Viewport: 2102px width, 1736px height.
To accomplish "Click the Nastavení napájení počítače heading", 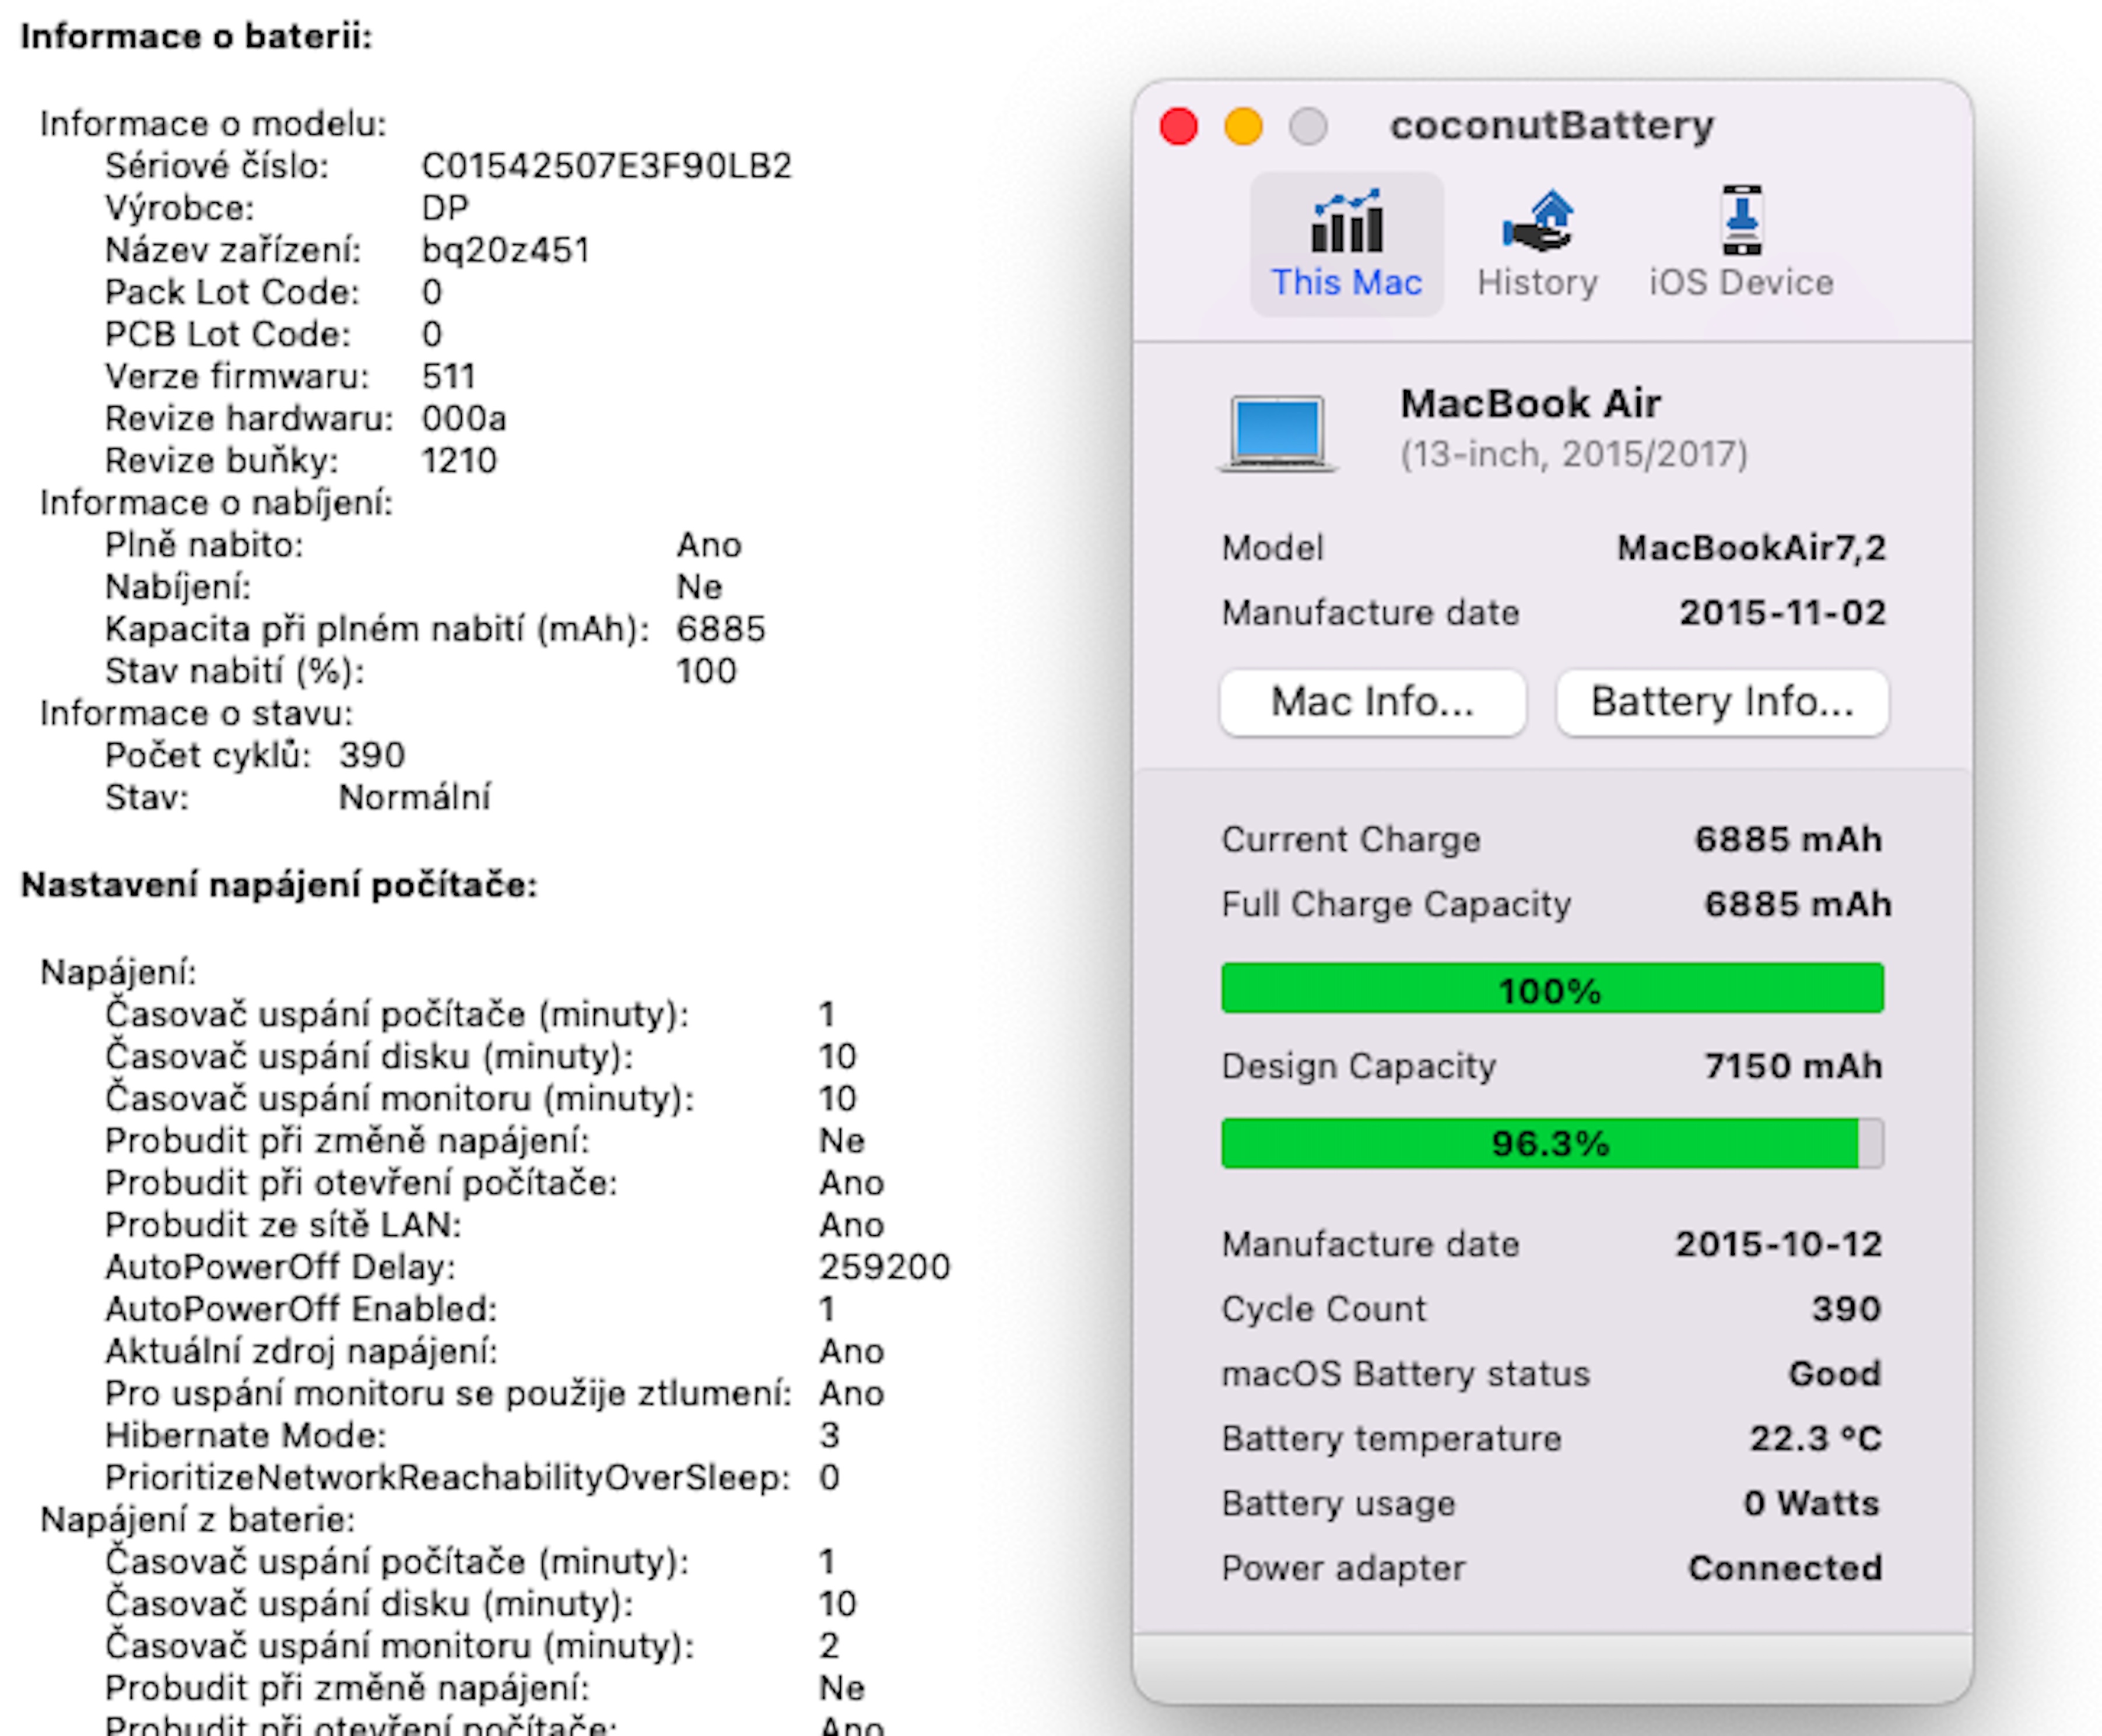I will 279,885.
